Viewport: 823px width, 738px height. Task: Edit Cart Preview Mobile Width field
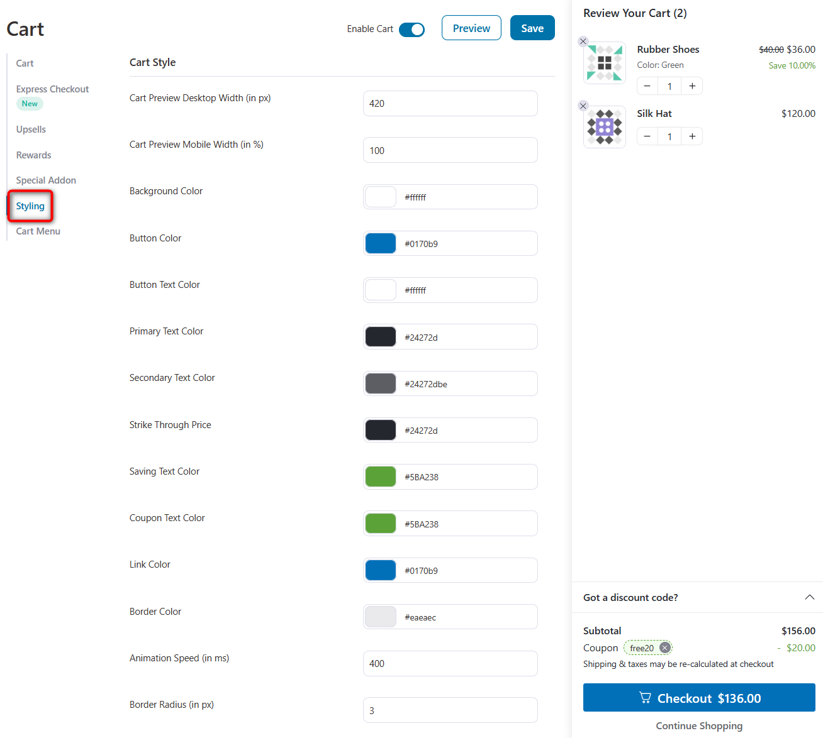451,150
